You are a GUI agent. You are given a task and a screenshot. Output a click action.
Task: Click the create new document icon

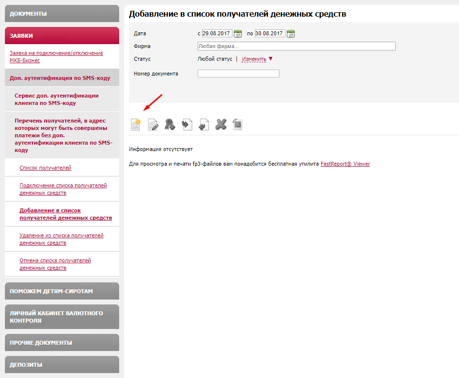(136, 125)
